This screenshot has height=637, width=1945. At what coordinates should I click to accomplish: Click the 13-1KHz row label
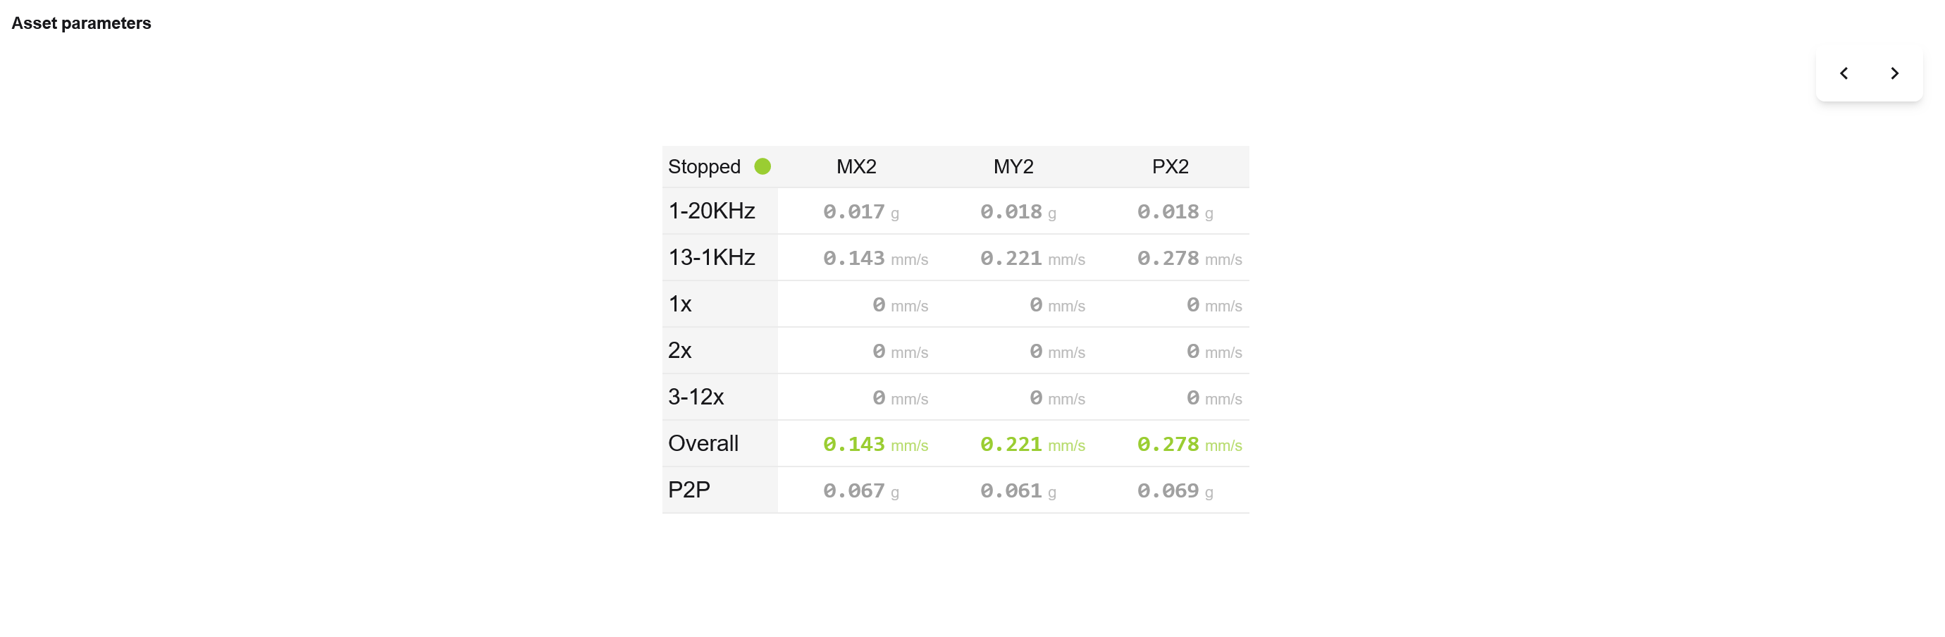coord(711,257)
